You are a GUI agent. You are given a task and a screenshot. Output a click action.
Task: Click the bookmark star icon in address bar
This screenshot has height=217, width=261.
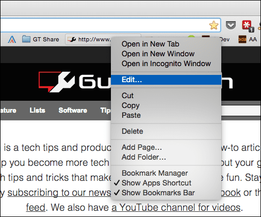click(x=214, y=25)
